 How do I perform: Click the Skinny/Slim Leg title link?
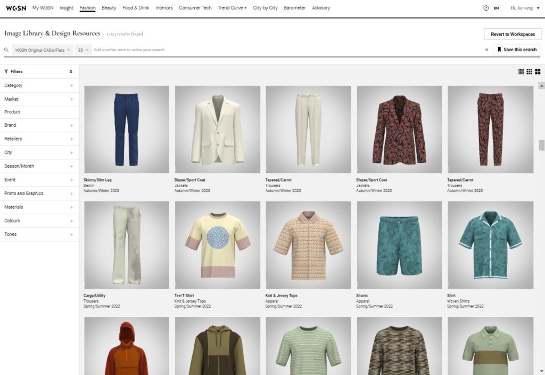coord(98,180)
